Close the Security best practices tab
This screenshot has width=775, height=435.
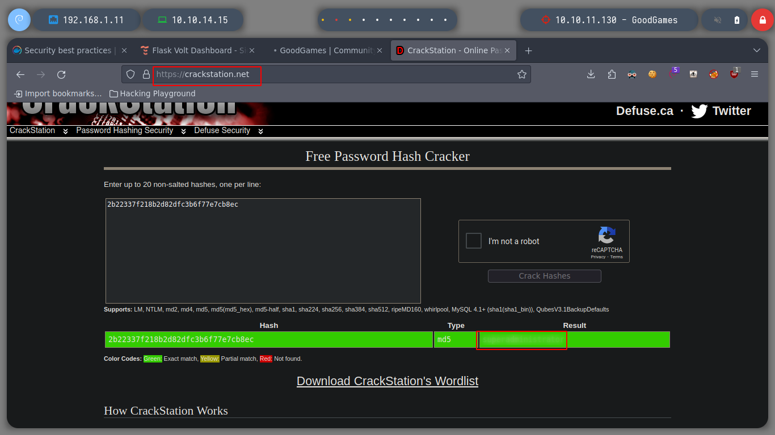124,50
